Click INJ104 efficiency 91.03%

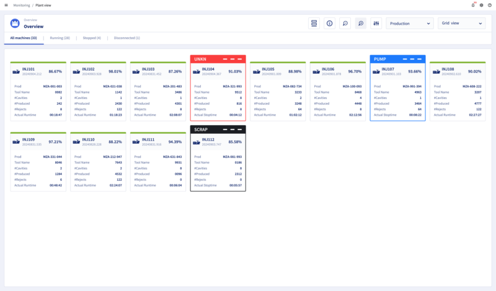tap(235, 72)
